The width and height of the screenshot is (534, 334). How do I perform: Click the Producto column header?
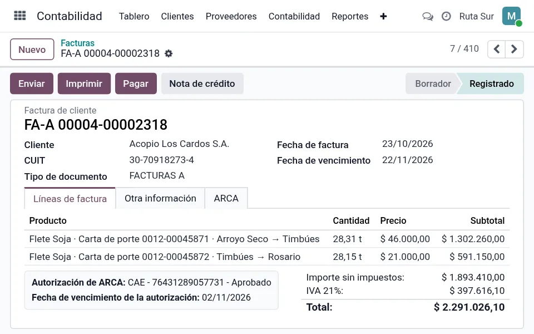point(48,220)
